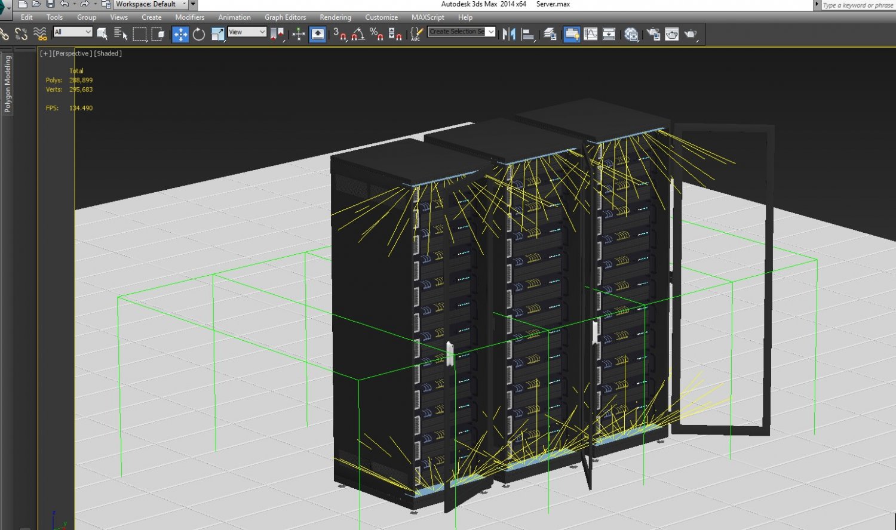896x530 pixels.
Task: Toggle Angle Snap
Action: pyautogui.click(x=358, y=34)
